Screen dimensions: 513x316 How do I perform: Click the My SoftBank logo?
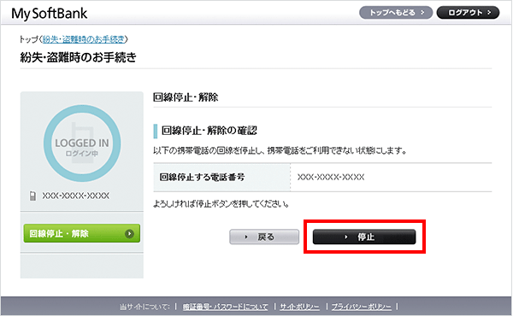pyautogui.click(x=49, y=14)
